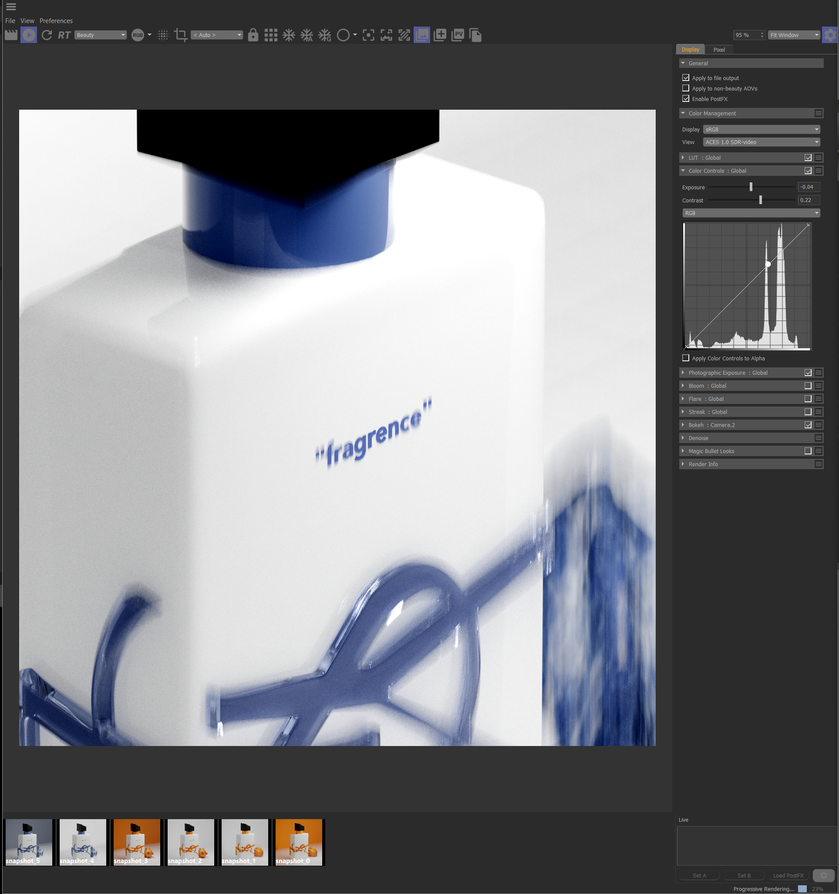This screenshot has height=894, width=839.
Task: Click the Load PostFX button
Action: coord(788,876)
